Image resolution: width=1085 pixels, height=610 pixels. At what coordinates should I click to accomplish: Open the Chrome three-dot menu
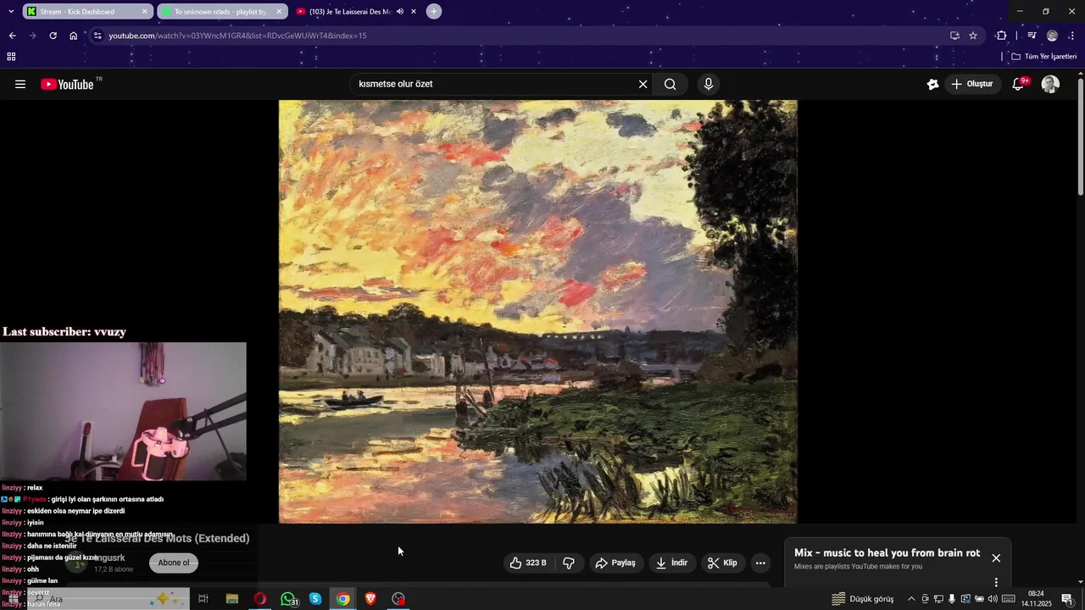1072,36
